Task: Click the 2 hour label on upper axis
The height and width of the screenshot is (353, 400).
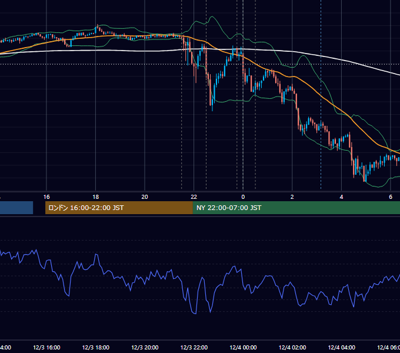Action: [x=292, y=197]
